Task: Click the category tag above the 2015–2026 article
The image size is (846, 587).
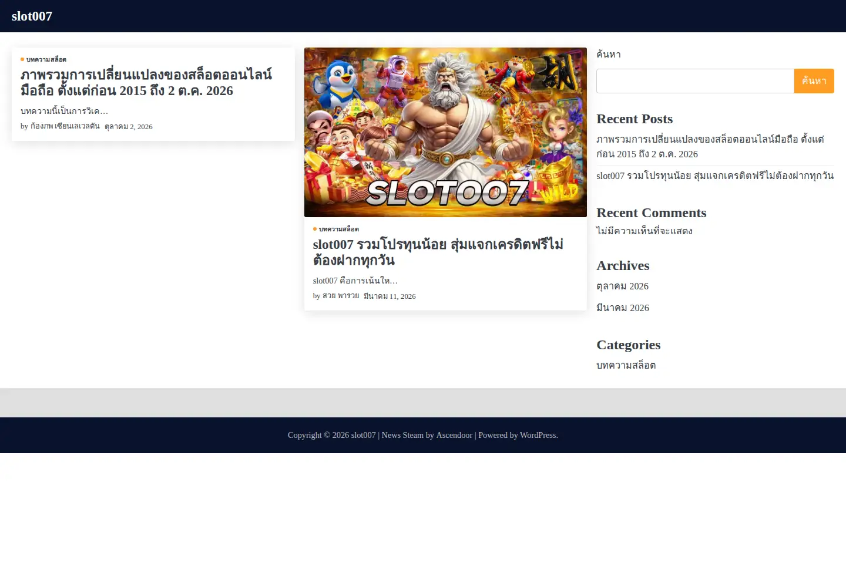Action: (x=46, y=59)
